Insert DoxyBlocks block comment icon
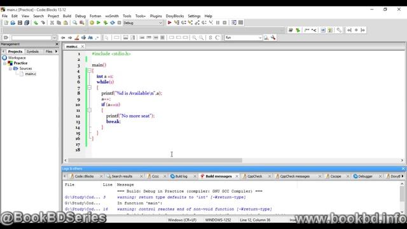The width and height of the screenshot is (407, 229). coord(307,30)
